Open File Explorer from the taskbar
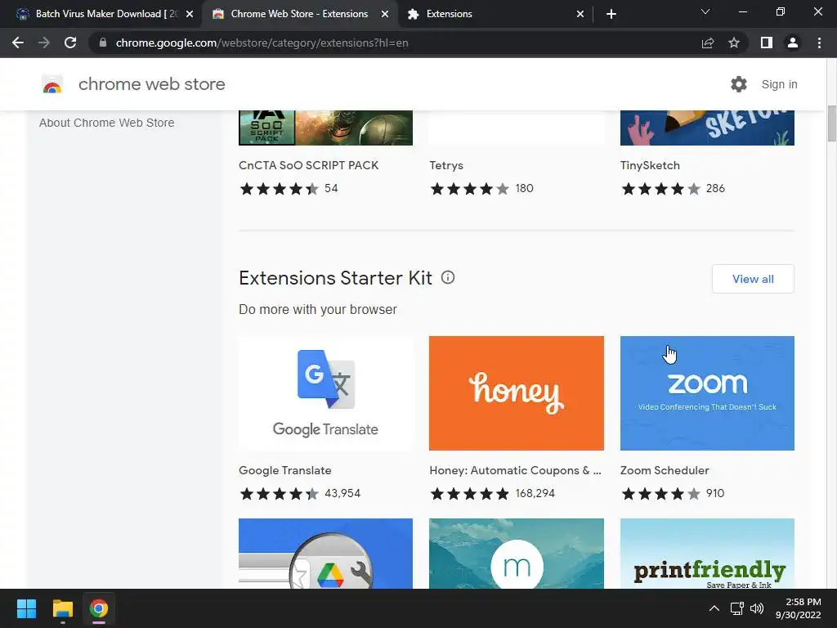Viewport: 837px width, 628px height. click(62, 608)
